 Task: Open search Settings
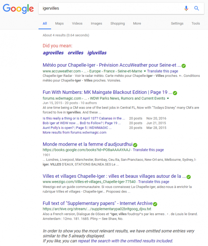177,23
